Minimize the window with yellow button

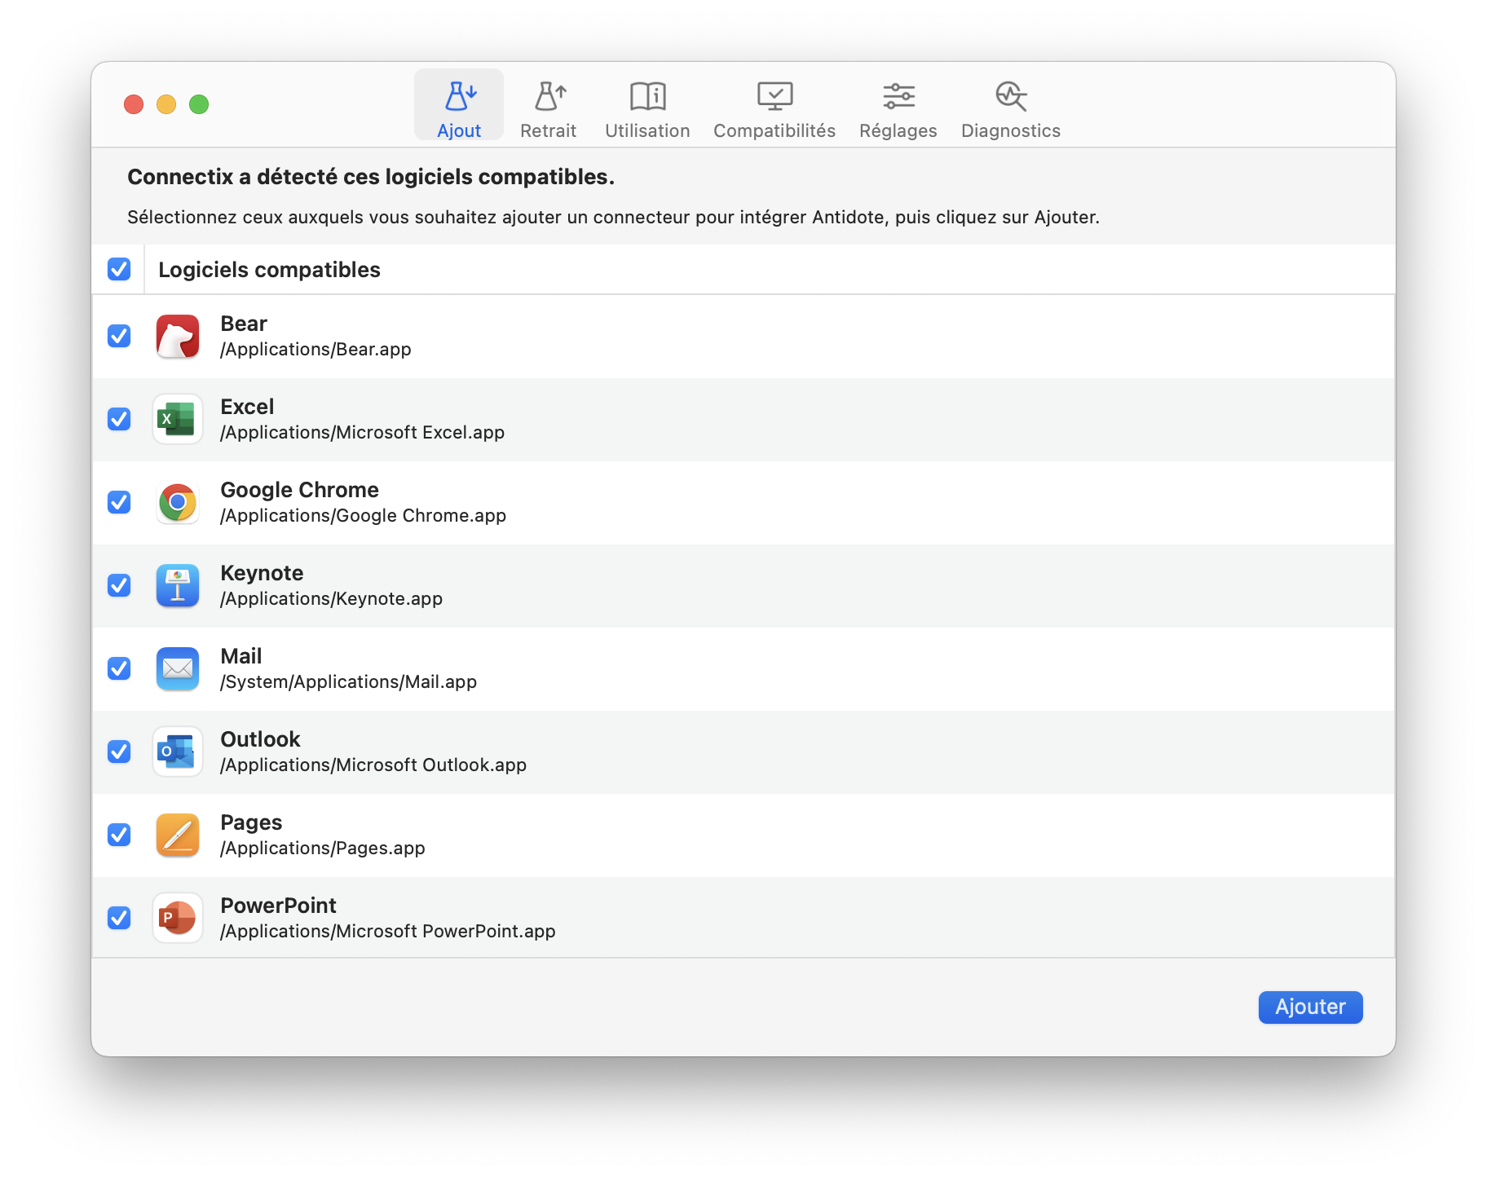166,104
